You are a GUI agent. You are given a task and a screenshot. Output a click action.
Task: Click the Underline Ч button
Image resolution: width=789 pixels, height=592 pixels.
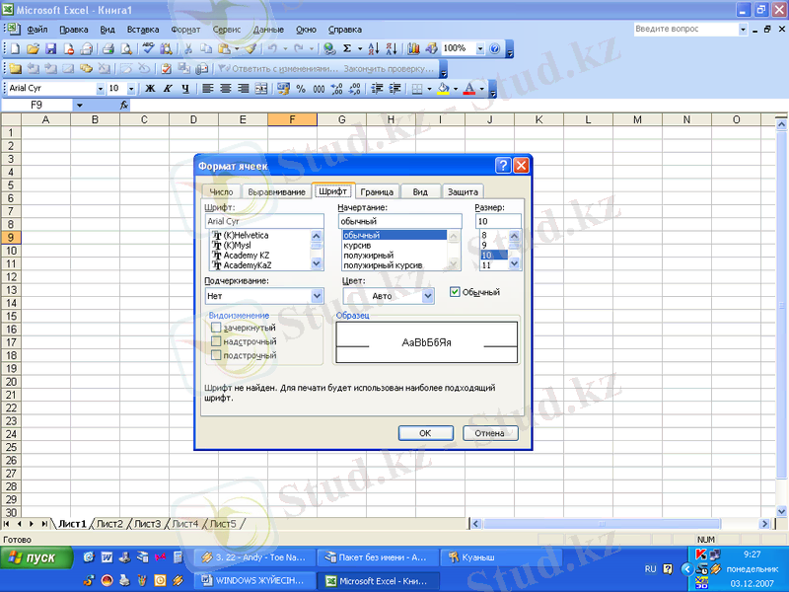coord(185,89)
